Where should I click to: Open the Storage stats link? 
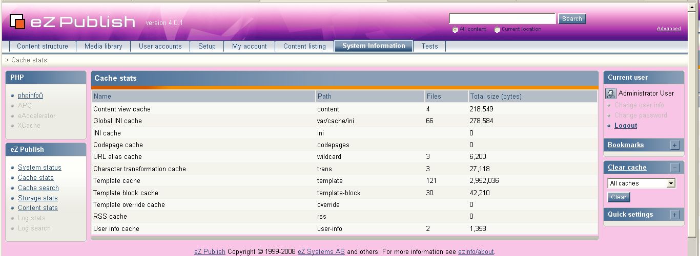coord(38,198)
